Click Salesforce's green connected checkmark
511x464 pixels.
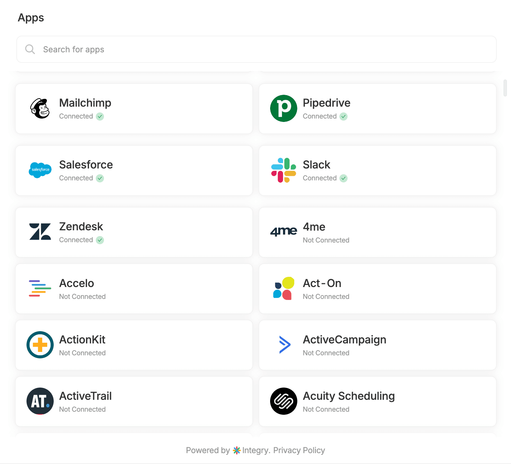(100, 178)
